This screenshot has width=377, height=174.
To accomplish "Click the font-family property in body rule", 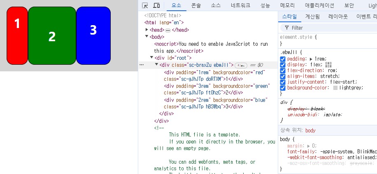I will coord(302,152).
